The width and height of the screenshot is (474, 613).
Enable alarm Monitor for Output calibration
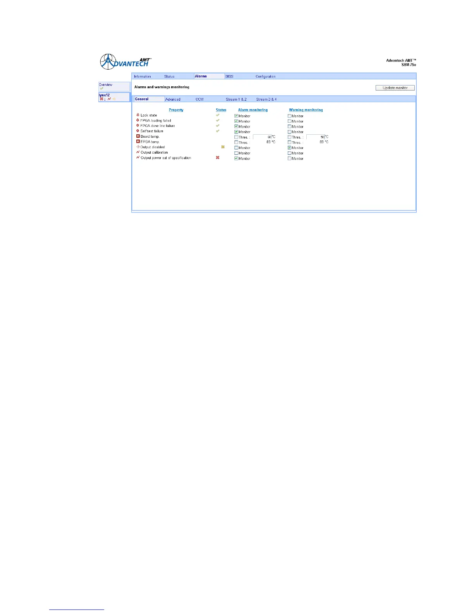[x=236, y=153]
